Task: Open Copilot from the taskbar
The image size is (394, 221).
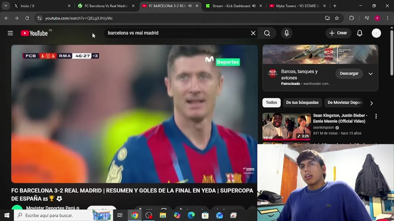Action: click(x=177, y=215)
